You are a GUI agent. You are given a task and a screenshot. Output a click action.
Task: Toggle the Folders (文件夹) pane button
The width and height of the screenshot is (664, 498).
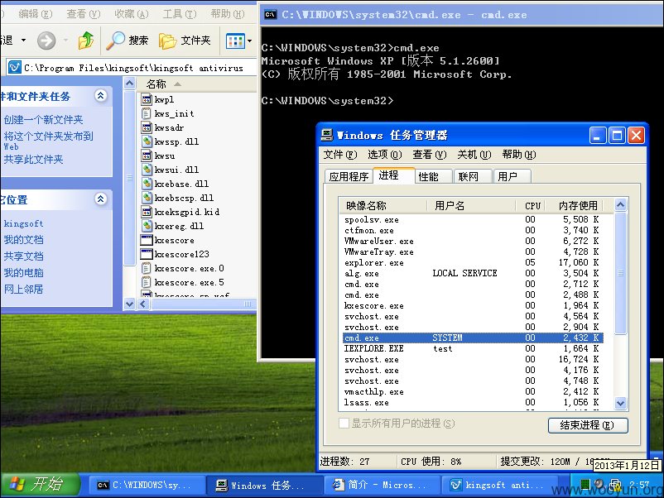click(x=185, y=41)
